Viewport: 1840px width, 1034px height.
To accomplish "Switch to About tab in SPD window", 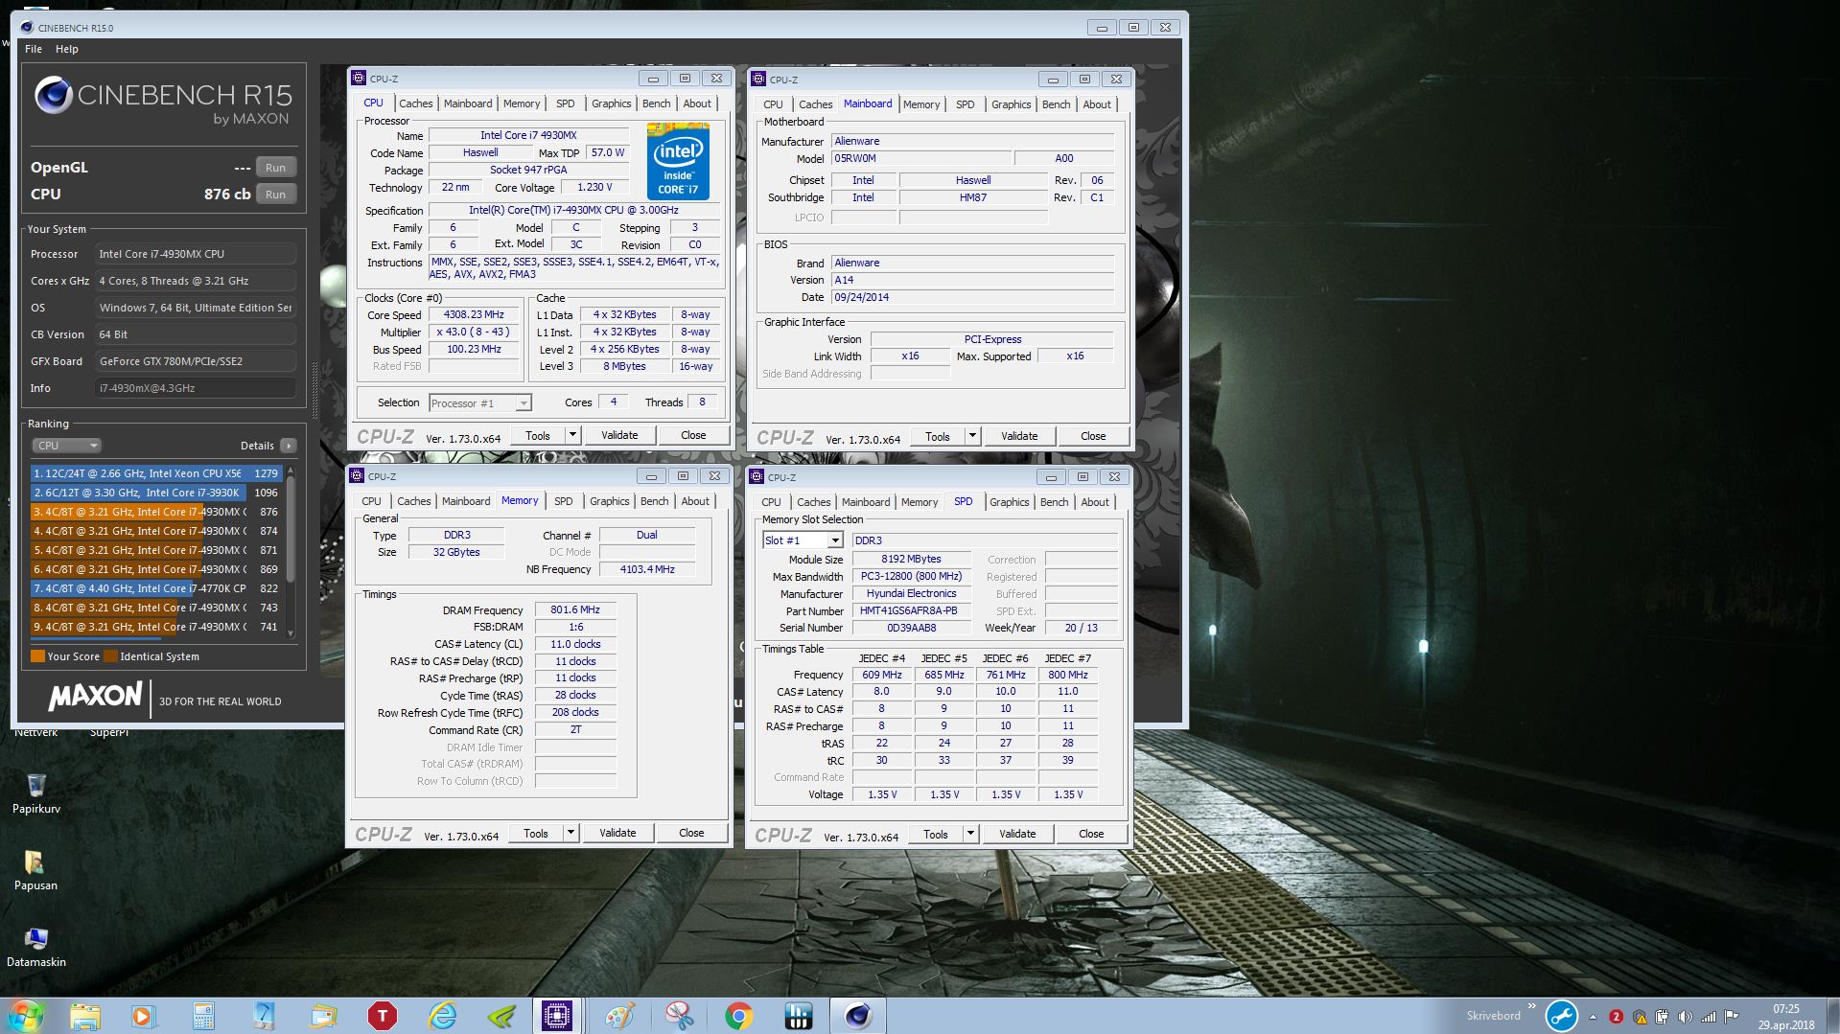I will (1095, 502).
